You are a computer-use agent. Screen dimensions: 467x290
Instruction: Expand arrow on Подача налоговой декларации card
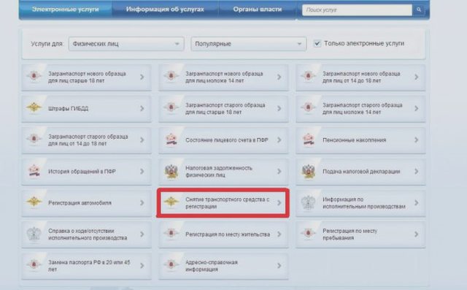point(417,172)
